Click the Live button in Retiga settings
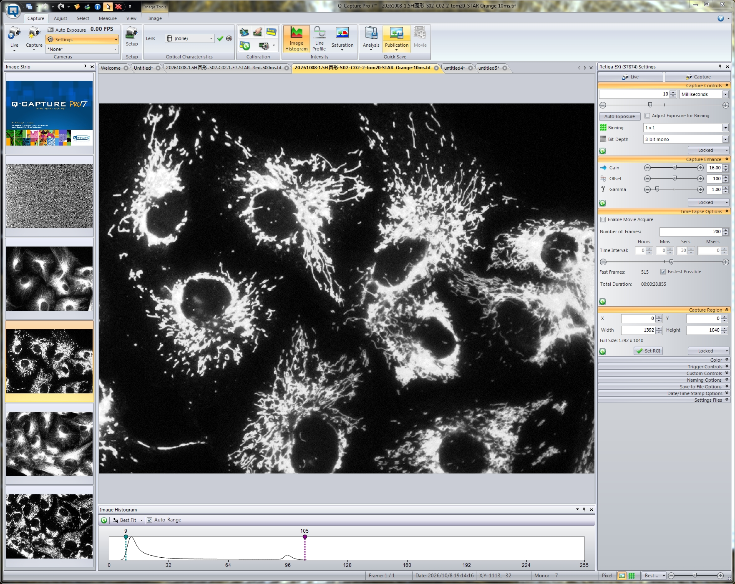The height and width of the screenshot is (584, 735). pyautogui.click(x=630, y=77)
